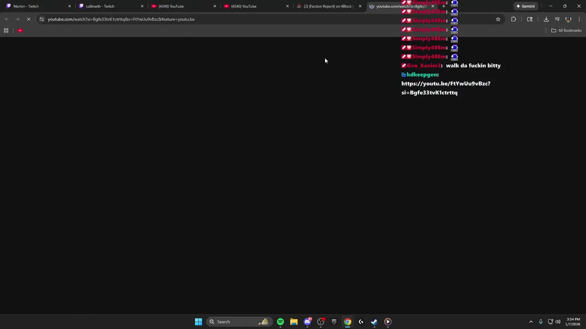Open the Windows Start menu
Image resolution: width=586 pixels, height=329 pixels.
click(x=198, y=322)
